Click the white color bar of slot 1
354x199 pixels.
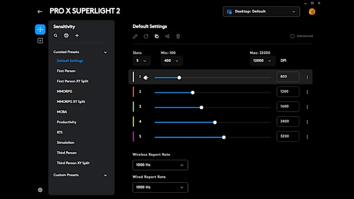tap(133, 77)
